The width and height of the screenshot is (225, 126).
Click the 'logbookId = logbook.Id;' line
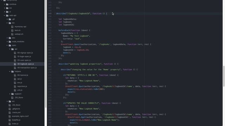click(x=76, y=50)
